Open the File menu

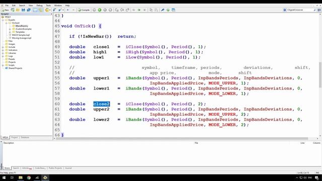pyautogui.click(x=7, y=6)
